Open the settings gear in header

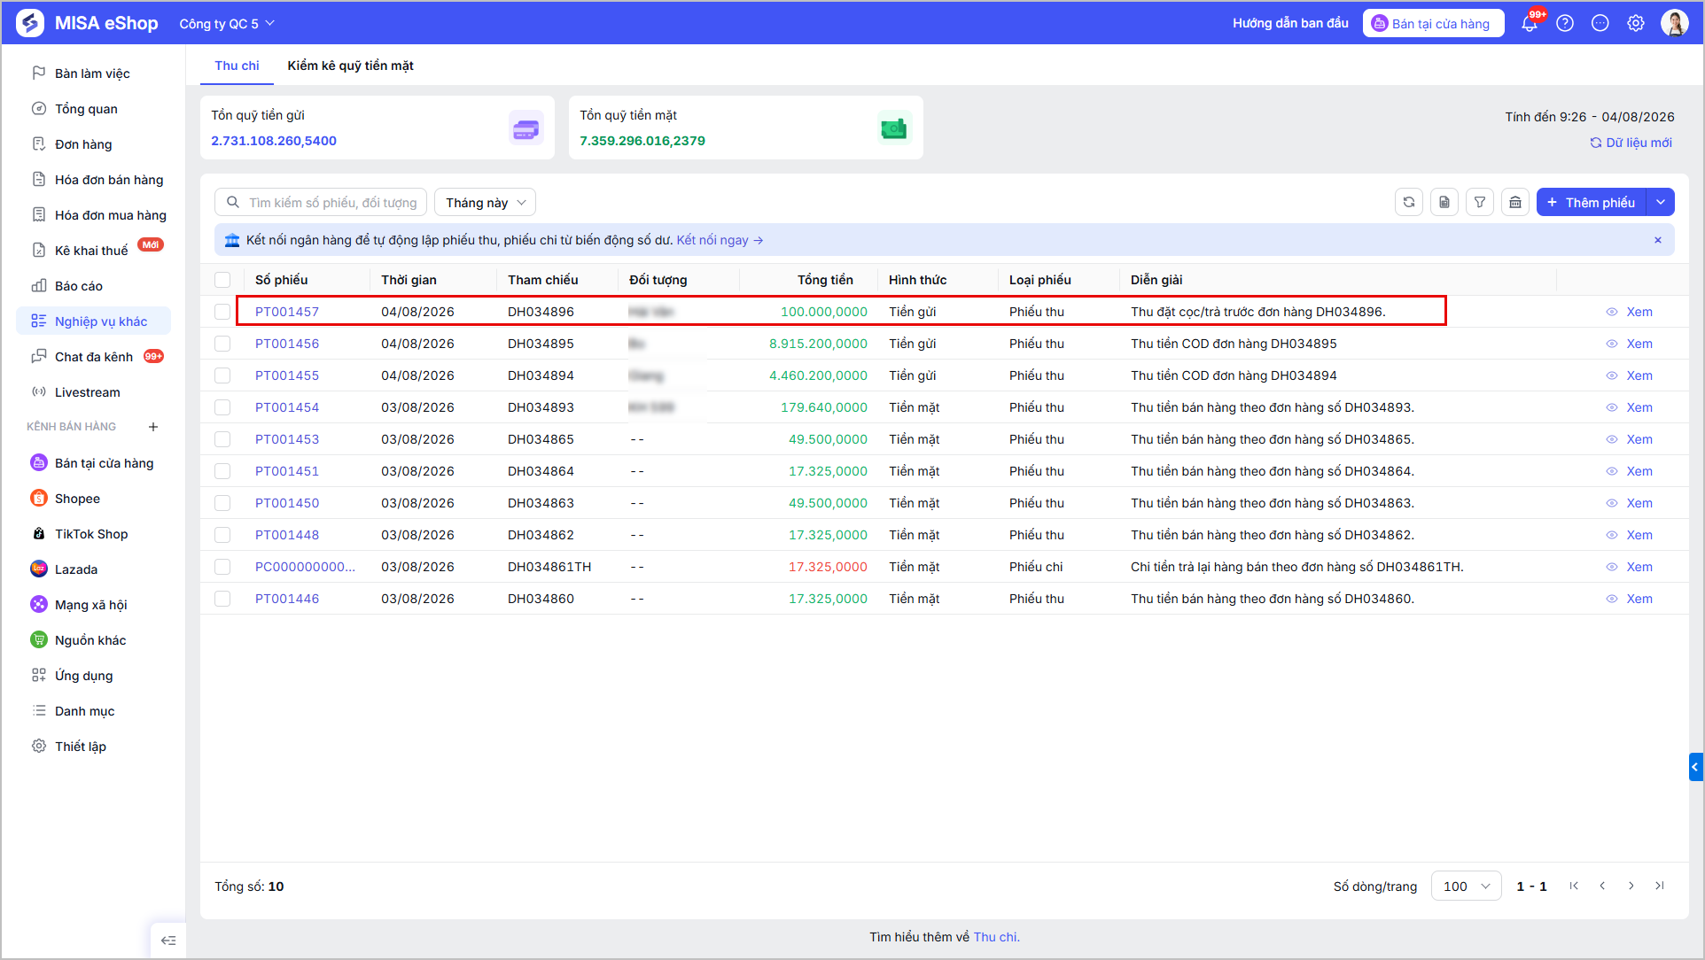(1636, 24)
